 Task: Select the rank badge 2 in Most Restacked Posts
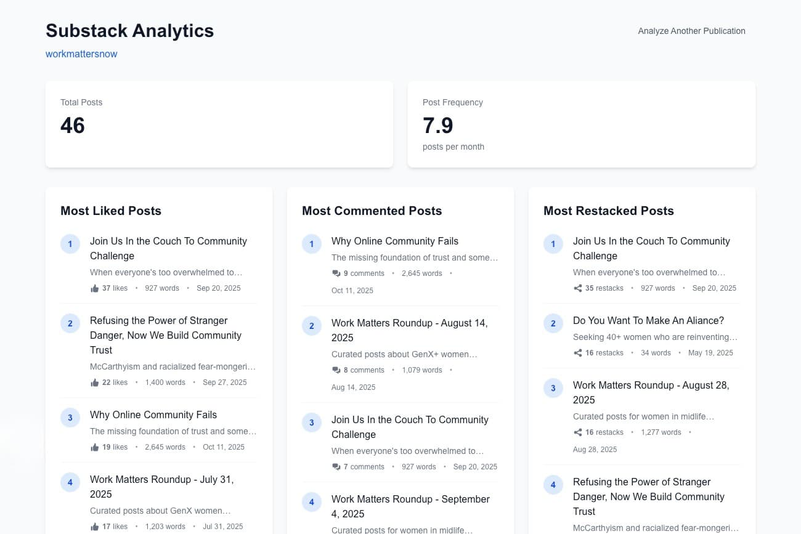tap(553, 323)
